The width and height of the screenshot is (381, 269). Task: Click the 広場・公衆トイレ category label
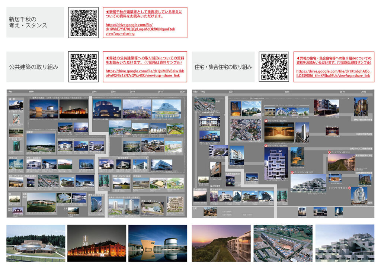150,201
